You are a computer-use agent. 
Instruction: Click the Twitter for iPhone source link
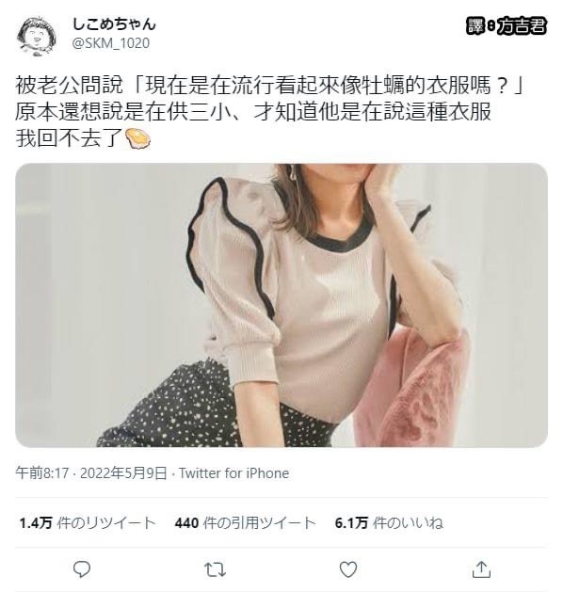[233, 473]
